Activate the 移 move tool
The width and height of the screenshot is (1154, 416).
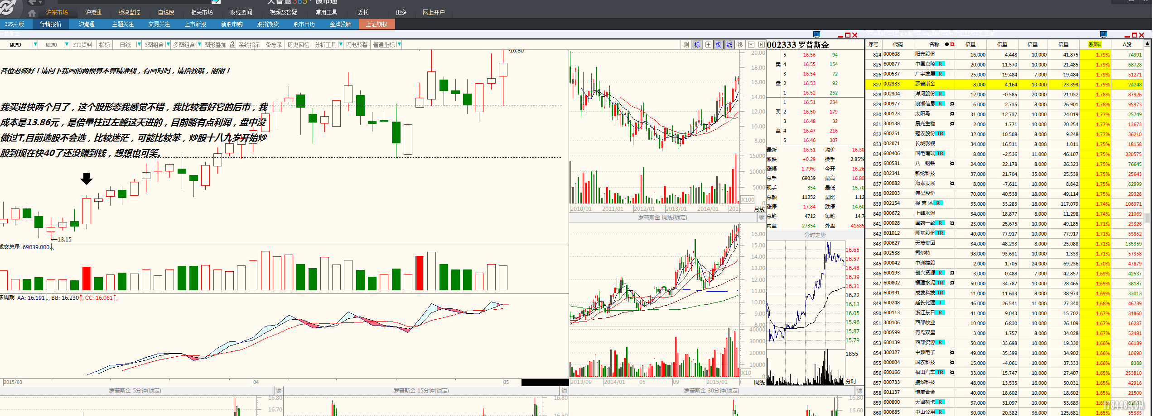tap(740, 45)
